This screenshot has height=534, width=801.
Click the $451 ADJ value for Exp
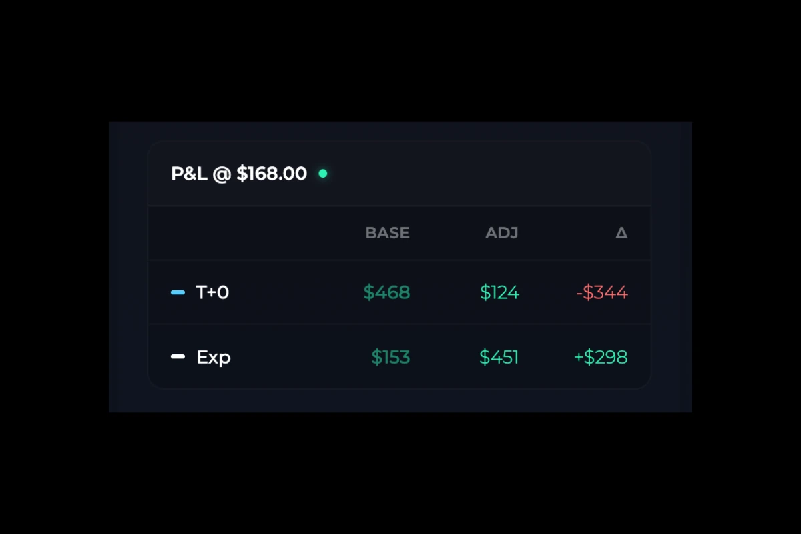tap(499, 357)
